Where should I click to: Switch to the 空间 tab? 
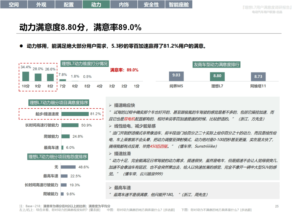(x=14, y=4)
